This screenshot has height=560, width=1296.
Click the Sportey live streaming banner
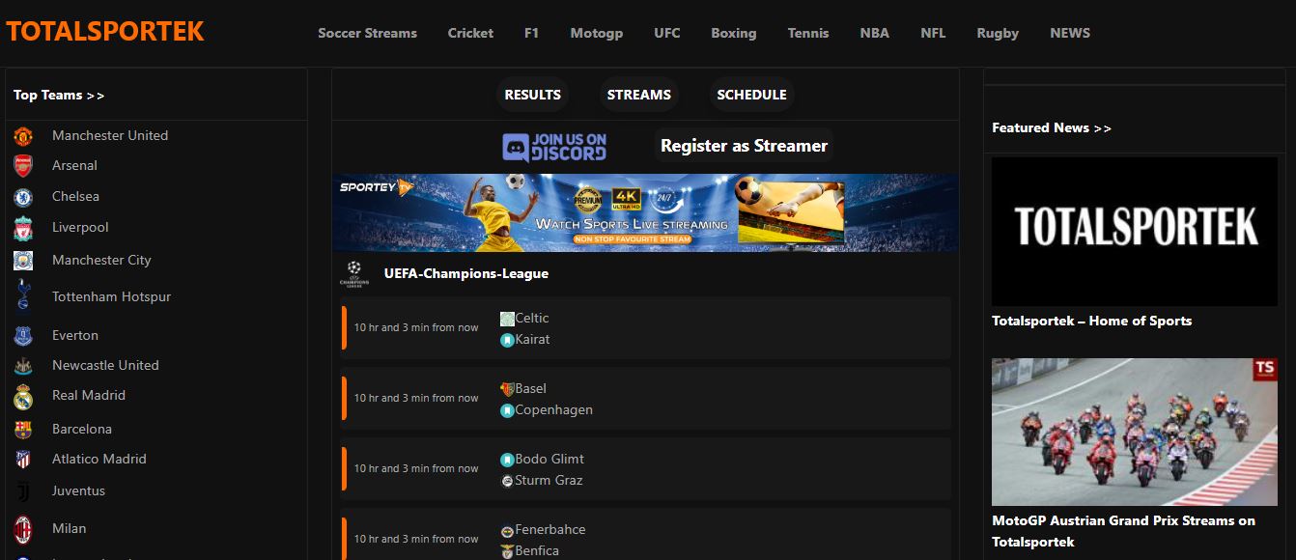click(x=645, y=212)
